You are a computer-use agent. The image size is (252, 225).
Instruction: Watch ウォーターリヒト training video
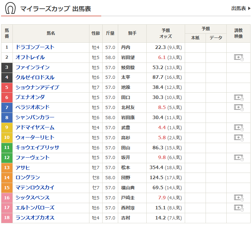point(238,138)
